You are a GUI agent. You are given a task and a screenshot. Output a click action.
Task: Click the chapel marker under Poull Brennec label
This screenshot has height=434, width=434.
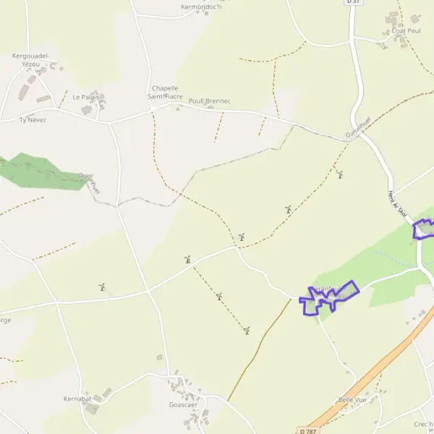pyautogui.click(x=178, y=109)
